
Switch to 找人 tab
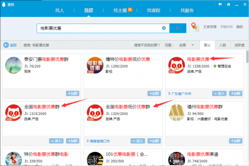(59, 10)
